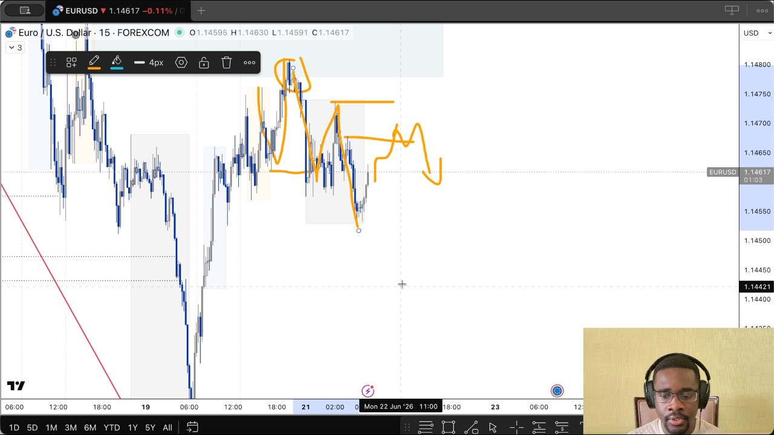
Task: Click the green market status dot
Action: pos(179,33)
